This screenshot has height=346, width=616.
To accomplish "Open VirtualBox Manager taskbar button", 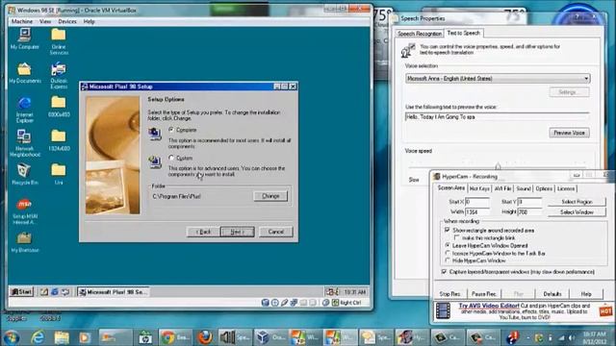I will pyautogui.click(x=270, y=337).
